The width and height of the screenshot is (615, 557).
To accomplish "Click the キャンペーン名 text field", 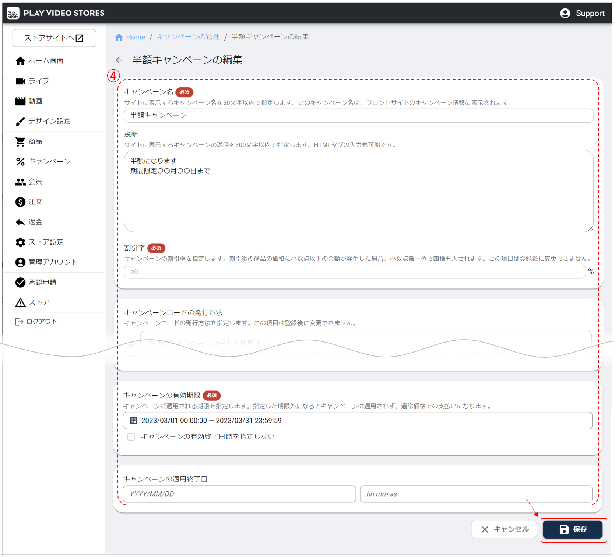I will click(358, 115).
